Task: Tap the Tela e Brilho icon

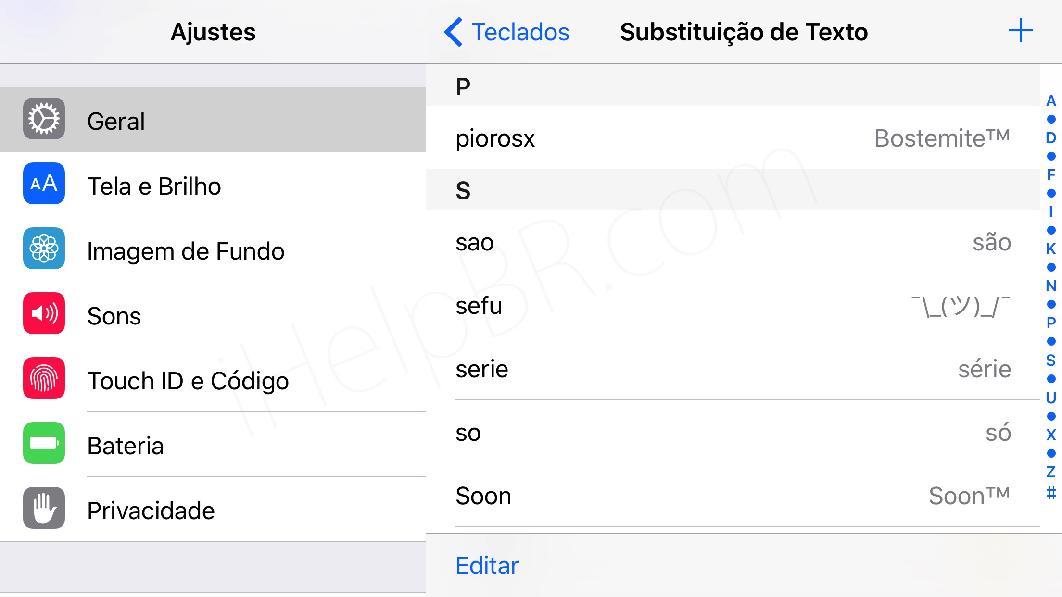Action: pyautogui.click(x=44, y=184)
